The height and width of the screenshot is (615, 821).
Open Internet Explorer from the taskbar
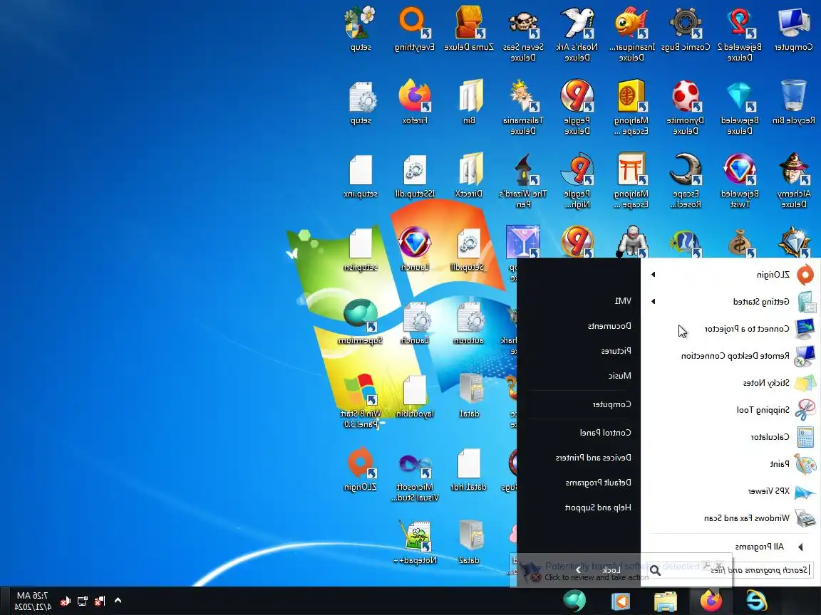756,600
